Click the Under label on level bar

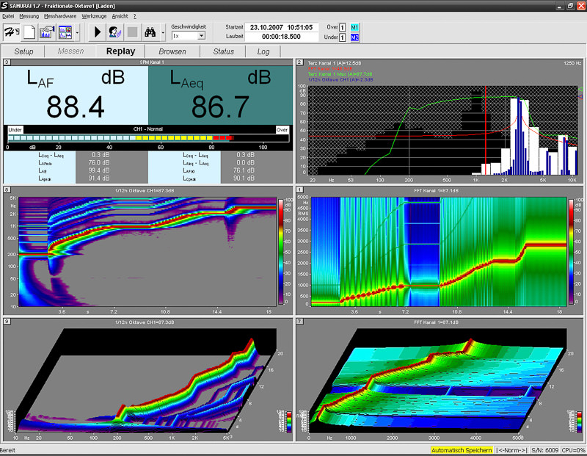pyautogui.click(x=15, y=130)
